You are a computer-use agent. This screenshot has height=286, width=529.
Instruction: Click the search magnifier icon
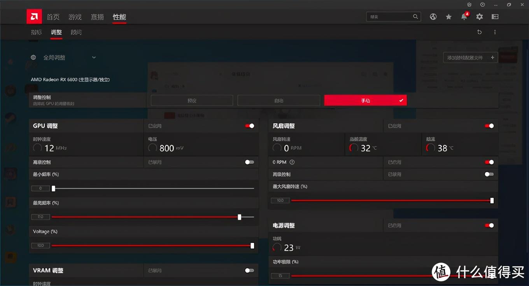point(415,17)
